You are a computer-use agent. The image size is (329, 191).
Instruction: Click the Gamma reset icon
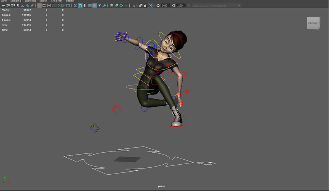tap(173, 6)
